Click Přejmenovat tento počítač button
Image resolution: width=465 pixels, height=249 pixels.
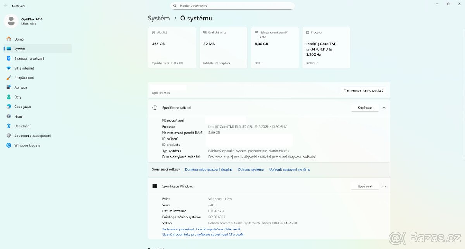point(363,90)
